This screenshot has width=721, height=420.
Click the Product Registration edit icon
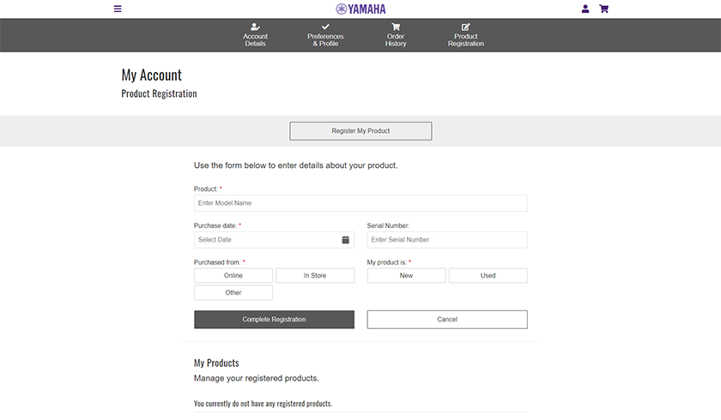point(466,27)
